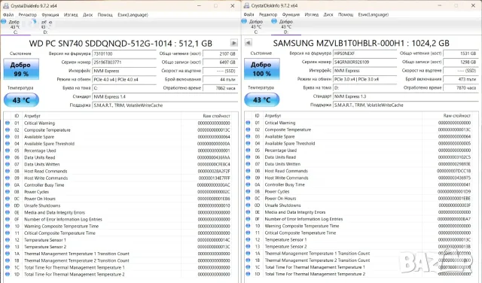This screenshot has height=283, width=482.
Task: Click serial number field S4GRNX0R926109
Action: coord(365,62)
